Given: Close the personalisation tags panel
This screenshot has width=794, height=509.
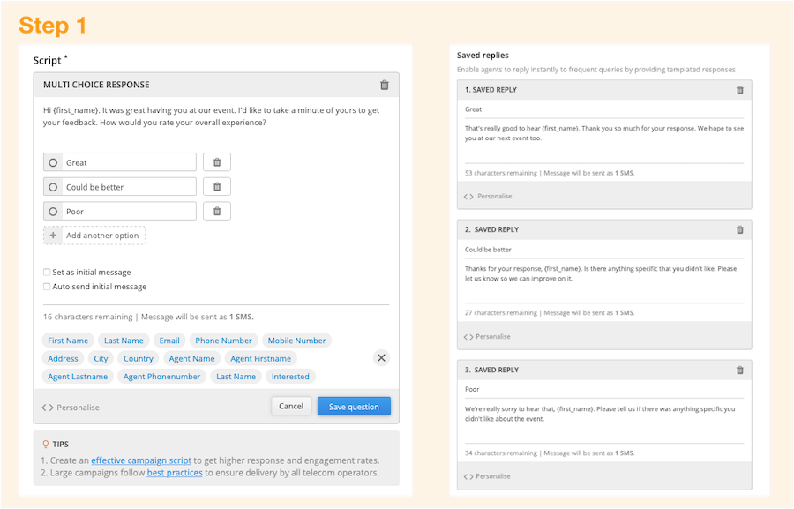Looking at the screenshot, I should (x=381, y=358).
